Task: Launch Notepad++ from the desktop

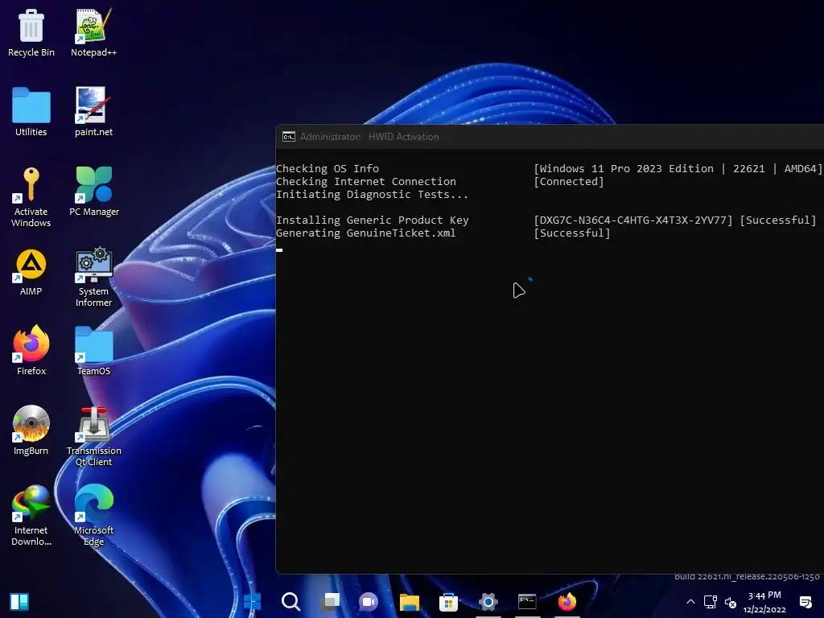Action: (93, 32)
